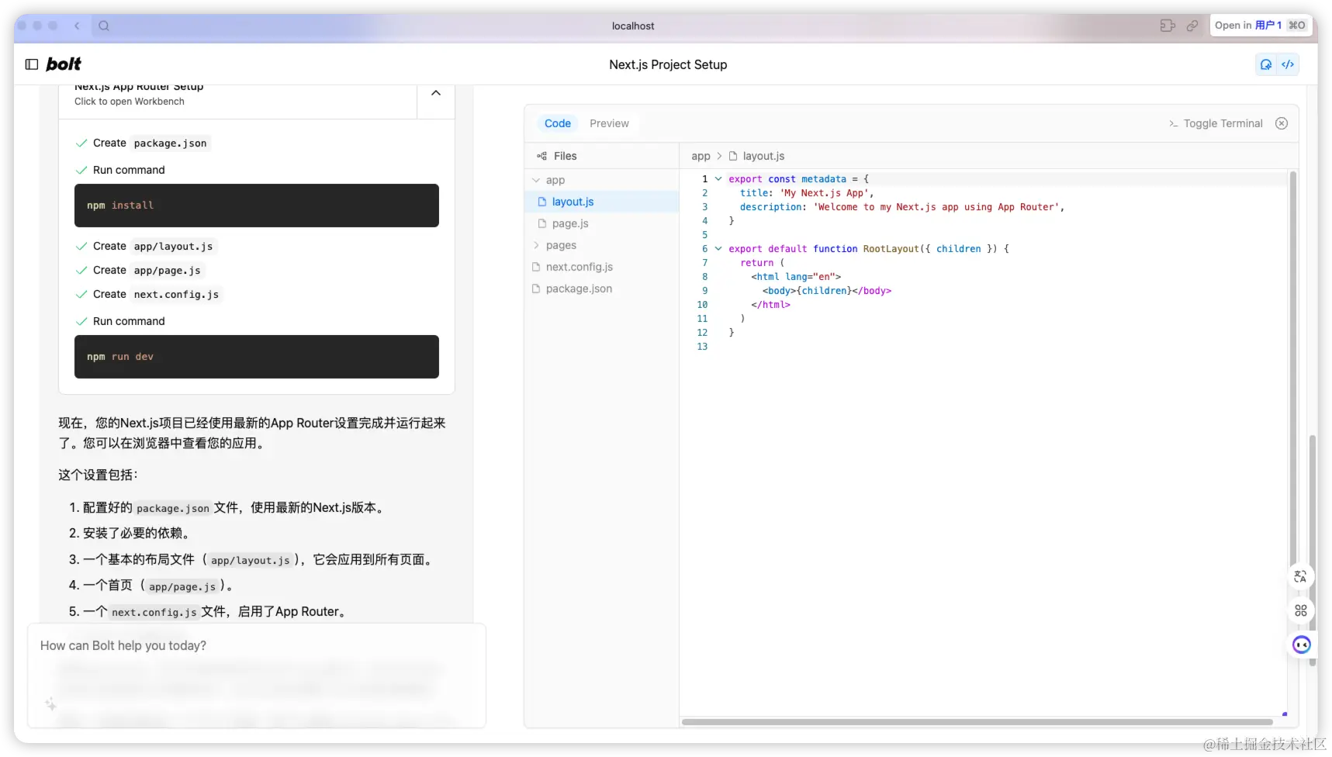This screenshot has height=757, width=1332.
Task: Click the Files tree icon
Action: (541, 156)
